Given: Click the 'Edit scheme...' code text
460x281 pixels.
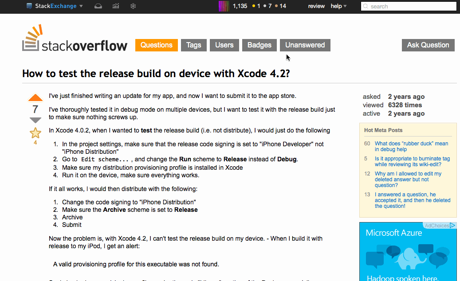Looking at the screenshot, I should 105,160.
